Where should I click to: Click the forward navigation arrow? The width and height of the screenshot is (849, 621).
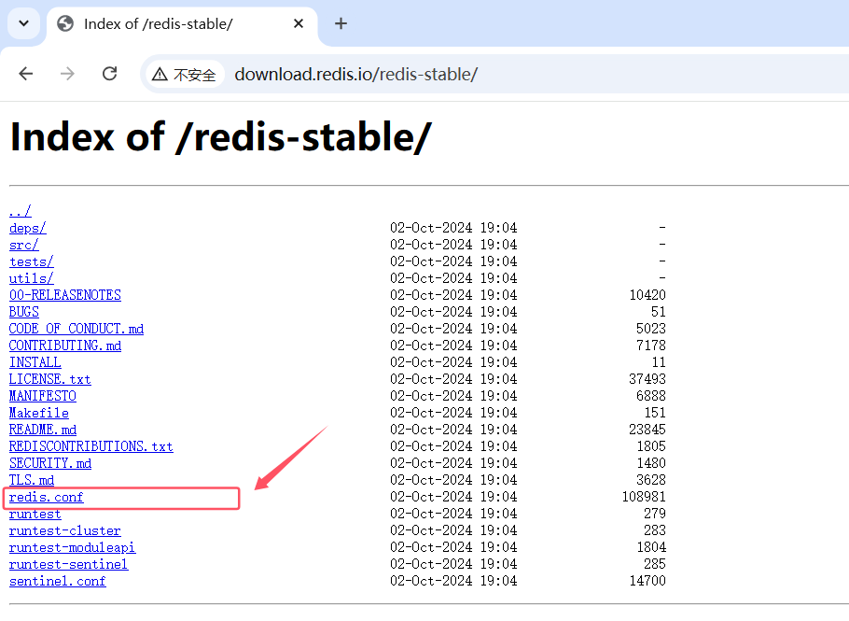[x=67, y=74]
